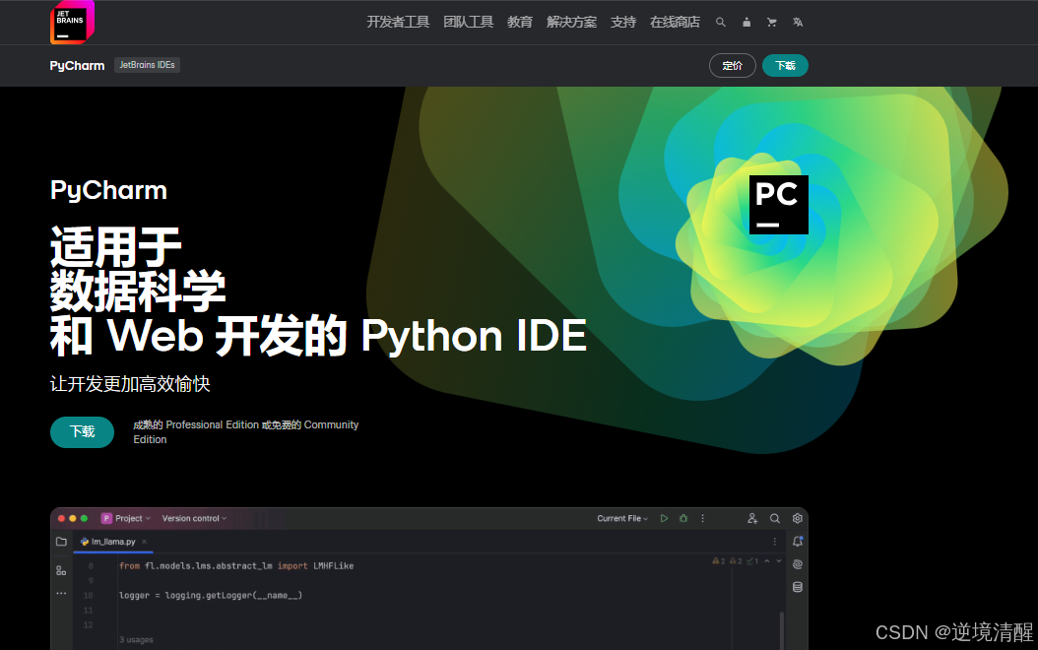The image size is (1038, 650).
Task: Click the PC PyCharm logo tile
Action: point(778,205)
